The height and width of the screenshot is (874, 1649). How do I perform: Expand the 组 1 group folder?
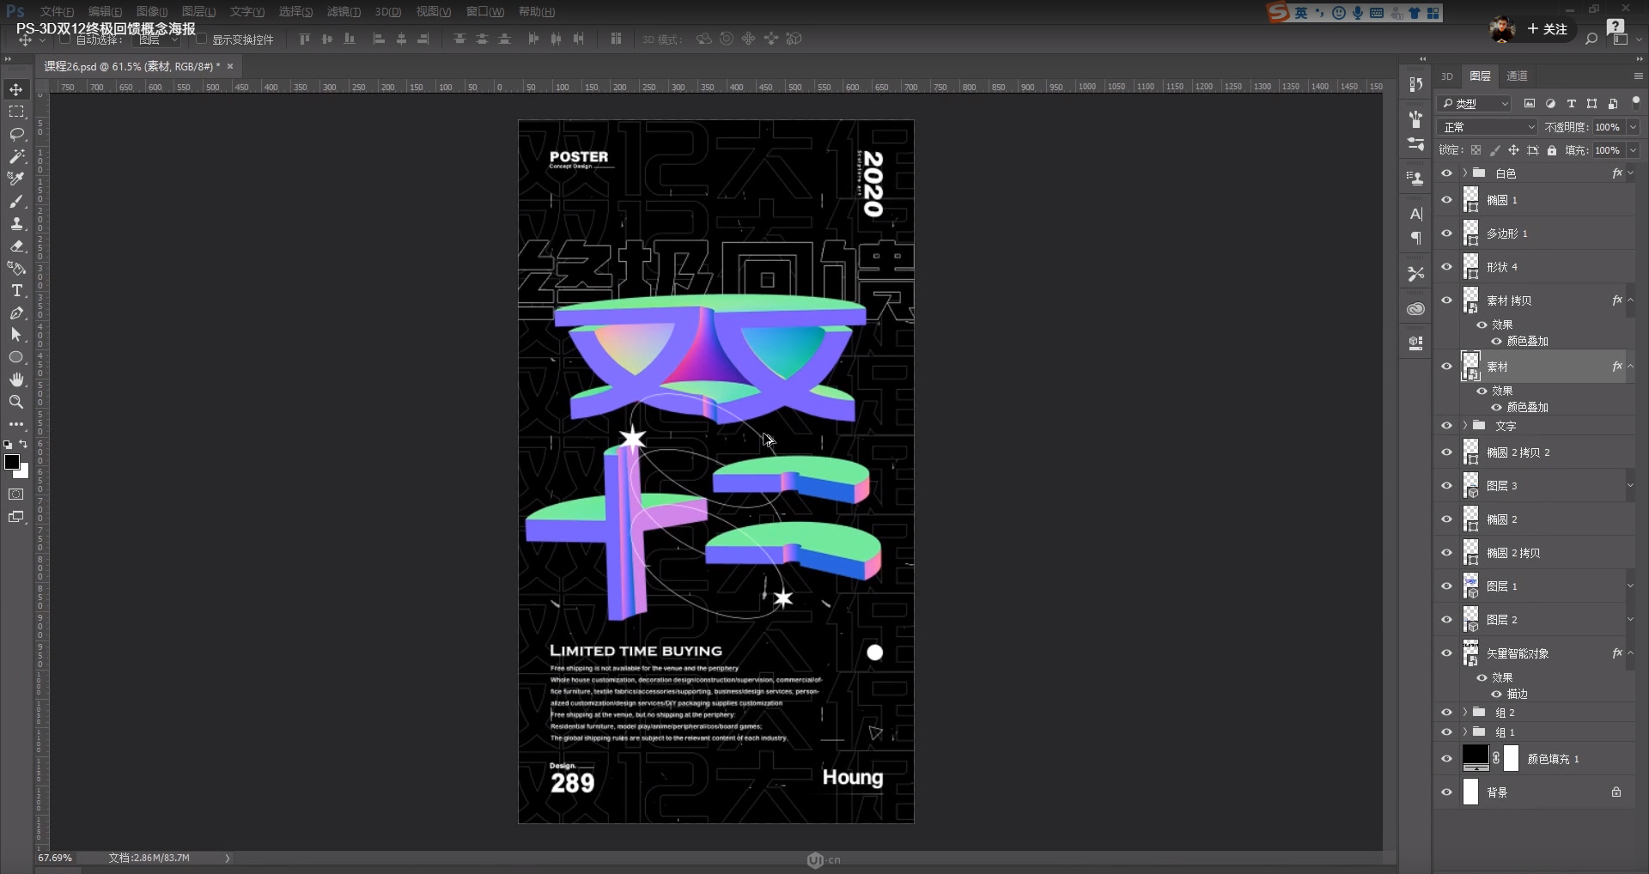1464,732
